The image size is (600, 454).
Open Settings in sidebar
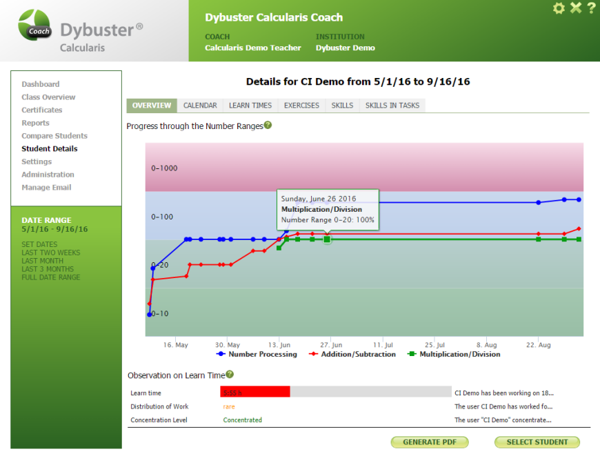point(37,161)
